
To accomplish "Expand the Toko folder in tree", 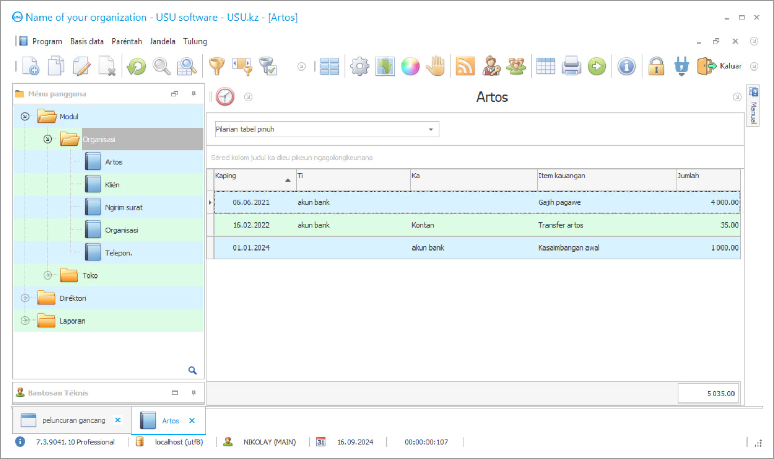I will coord(48,275).
